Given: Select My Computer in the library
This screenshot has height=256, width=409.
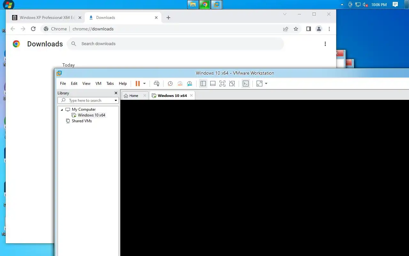Looking at the screenshot, I should (x=84, y=109).
